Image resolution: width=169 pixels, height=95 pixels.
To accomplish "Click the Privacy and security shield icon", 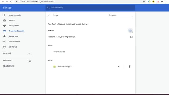I will 4,31.
